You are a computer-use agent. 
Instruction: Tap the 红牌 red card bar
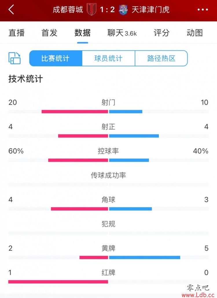[58, 282]
